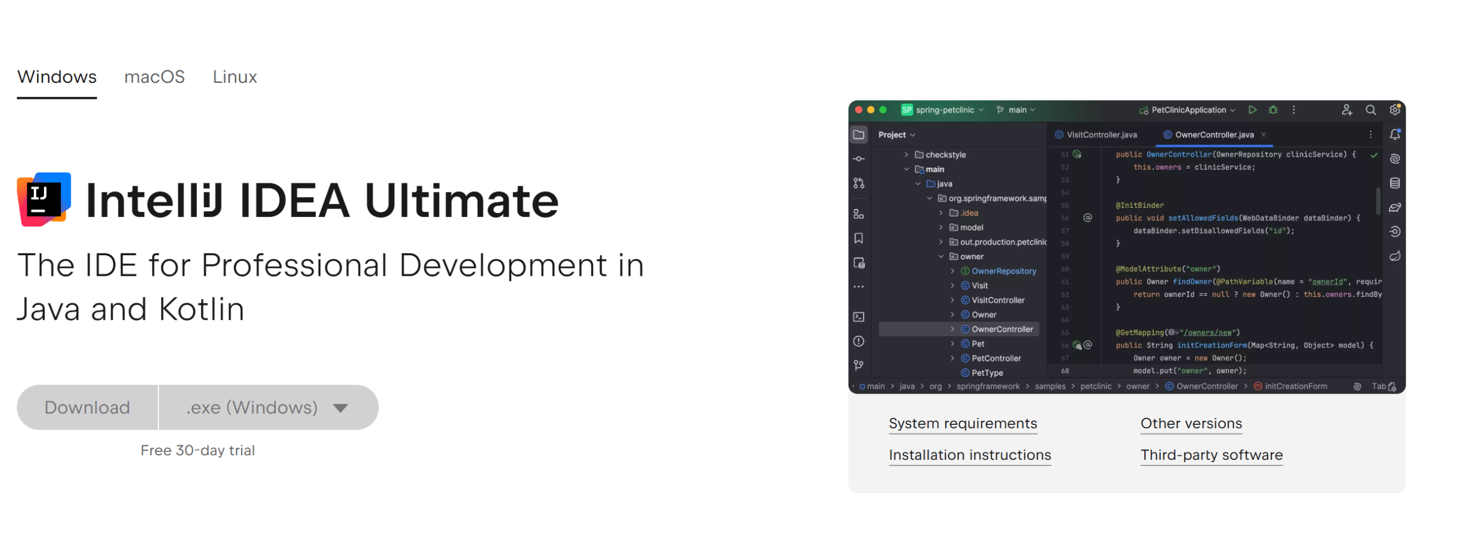
Task: Click the spring-petclinic project dropdown
Action: 942,110
